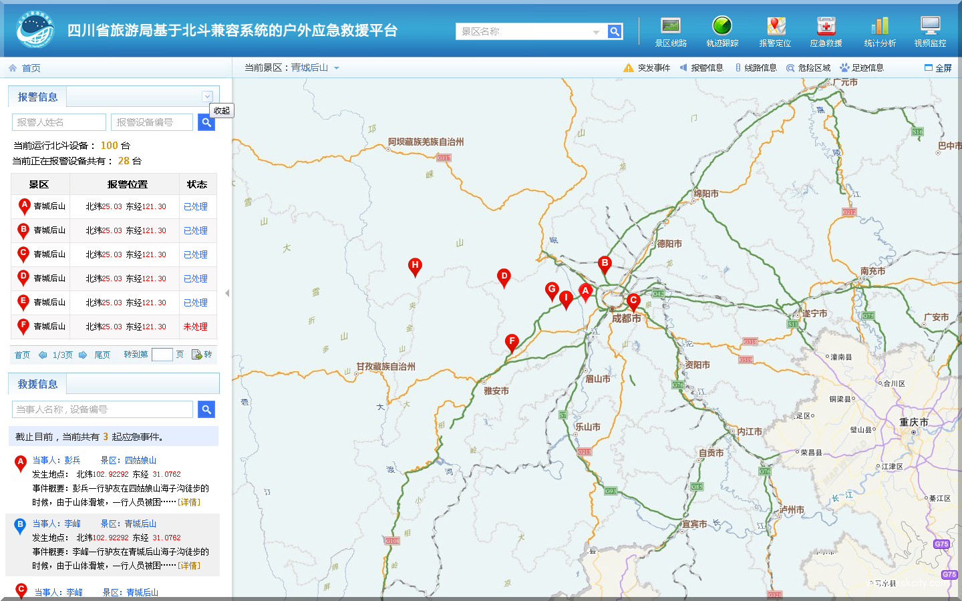
Task: Toggle 突发事件 incident layer on map
Action: pos(647,68)
